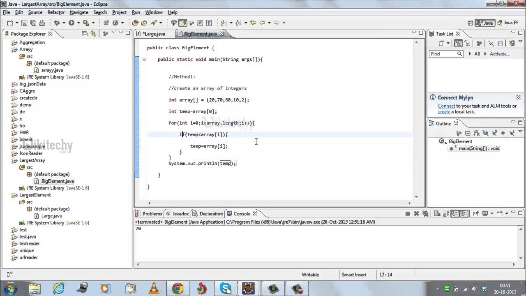526x296 pixels.
Task: Toggle Categorized view in Task List toolbar
Action: 458,43
